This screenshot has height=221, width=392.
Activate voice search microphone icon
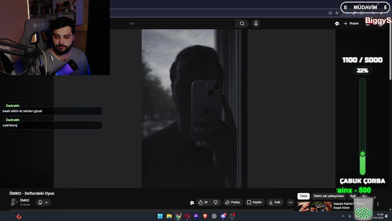coord(256,24)
